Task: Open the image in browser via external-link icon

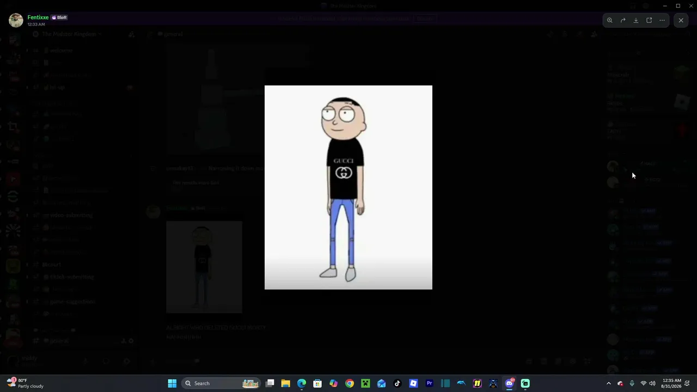Action: click(649, 21)
